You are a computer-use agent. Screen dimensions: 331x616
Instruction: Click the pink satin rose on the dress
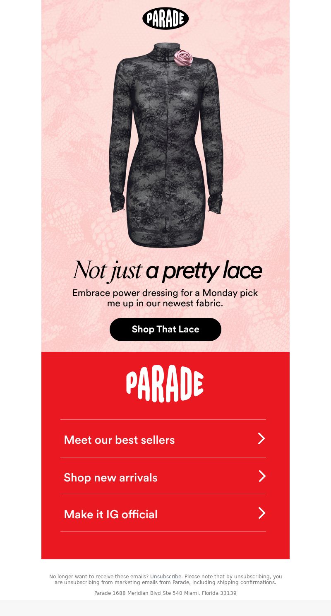point(183,58)
